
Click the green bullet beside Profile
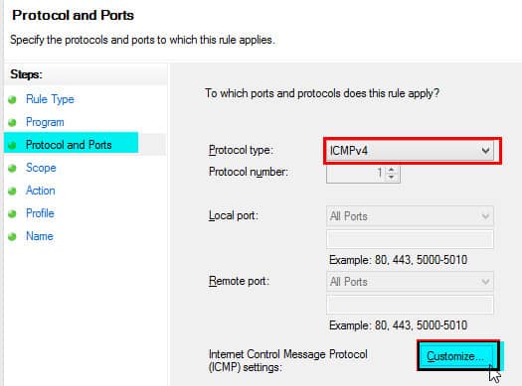point(12,213)
